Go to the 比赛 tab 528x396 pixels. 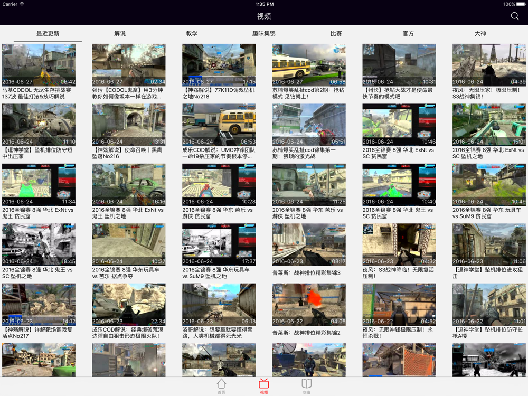[336, 33]
